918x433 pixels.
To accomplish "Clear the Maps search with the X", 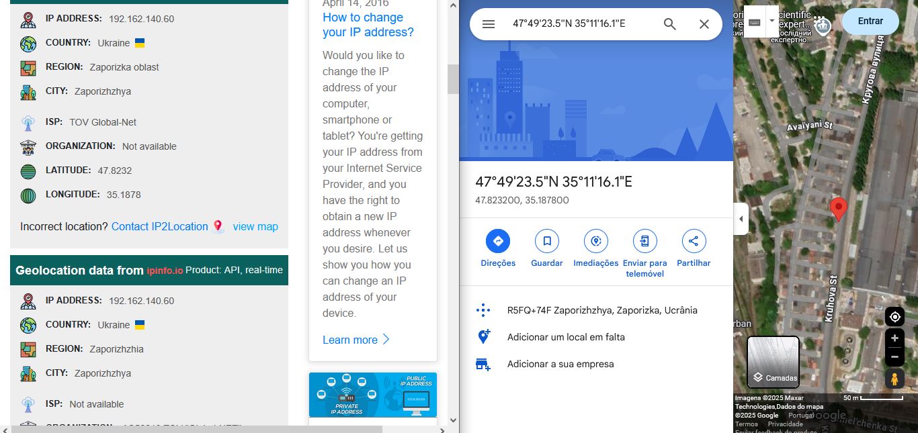I will click(x=704, y=24).
